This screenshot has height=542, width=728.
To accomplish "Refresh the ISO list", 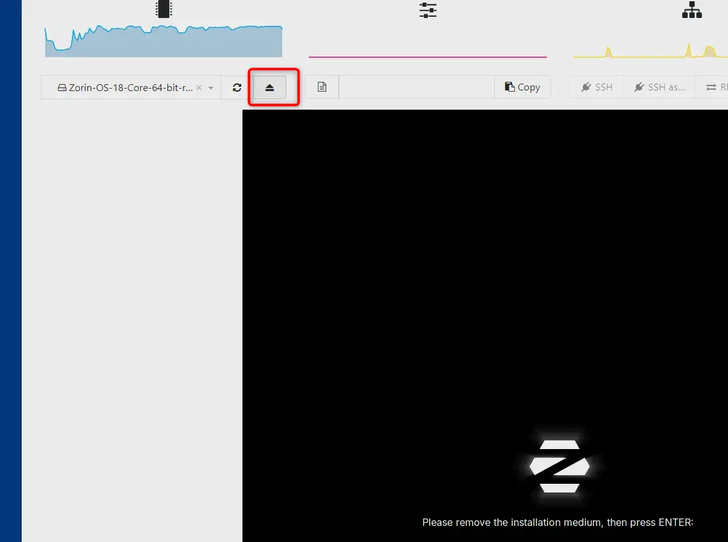I will pos(237,87).
